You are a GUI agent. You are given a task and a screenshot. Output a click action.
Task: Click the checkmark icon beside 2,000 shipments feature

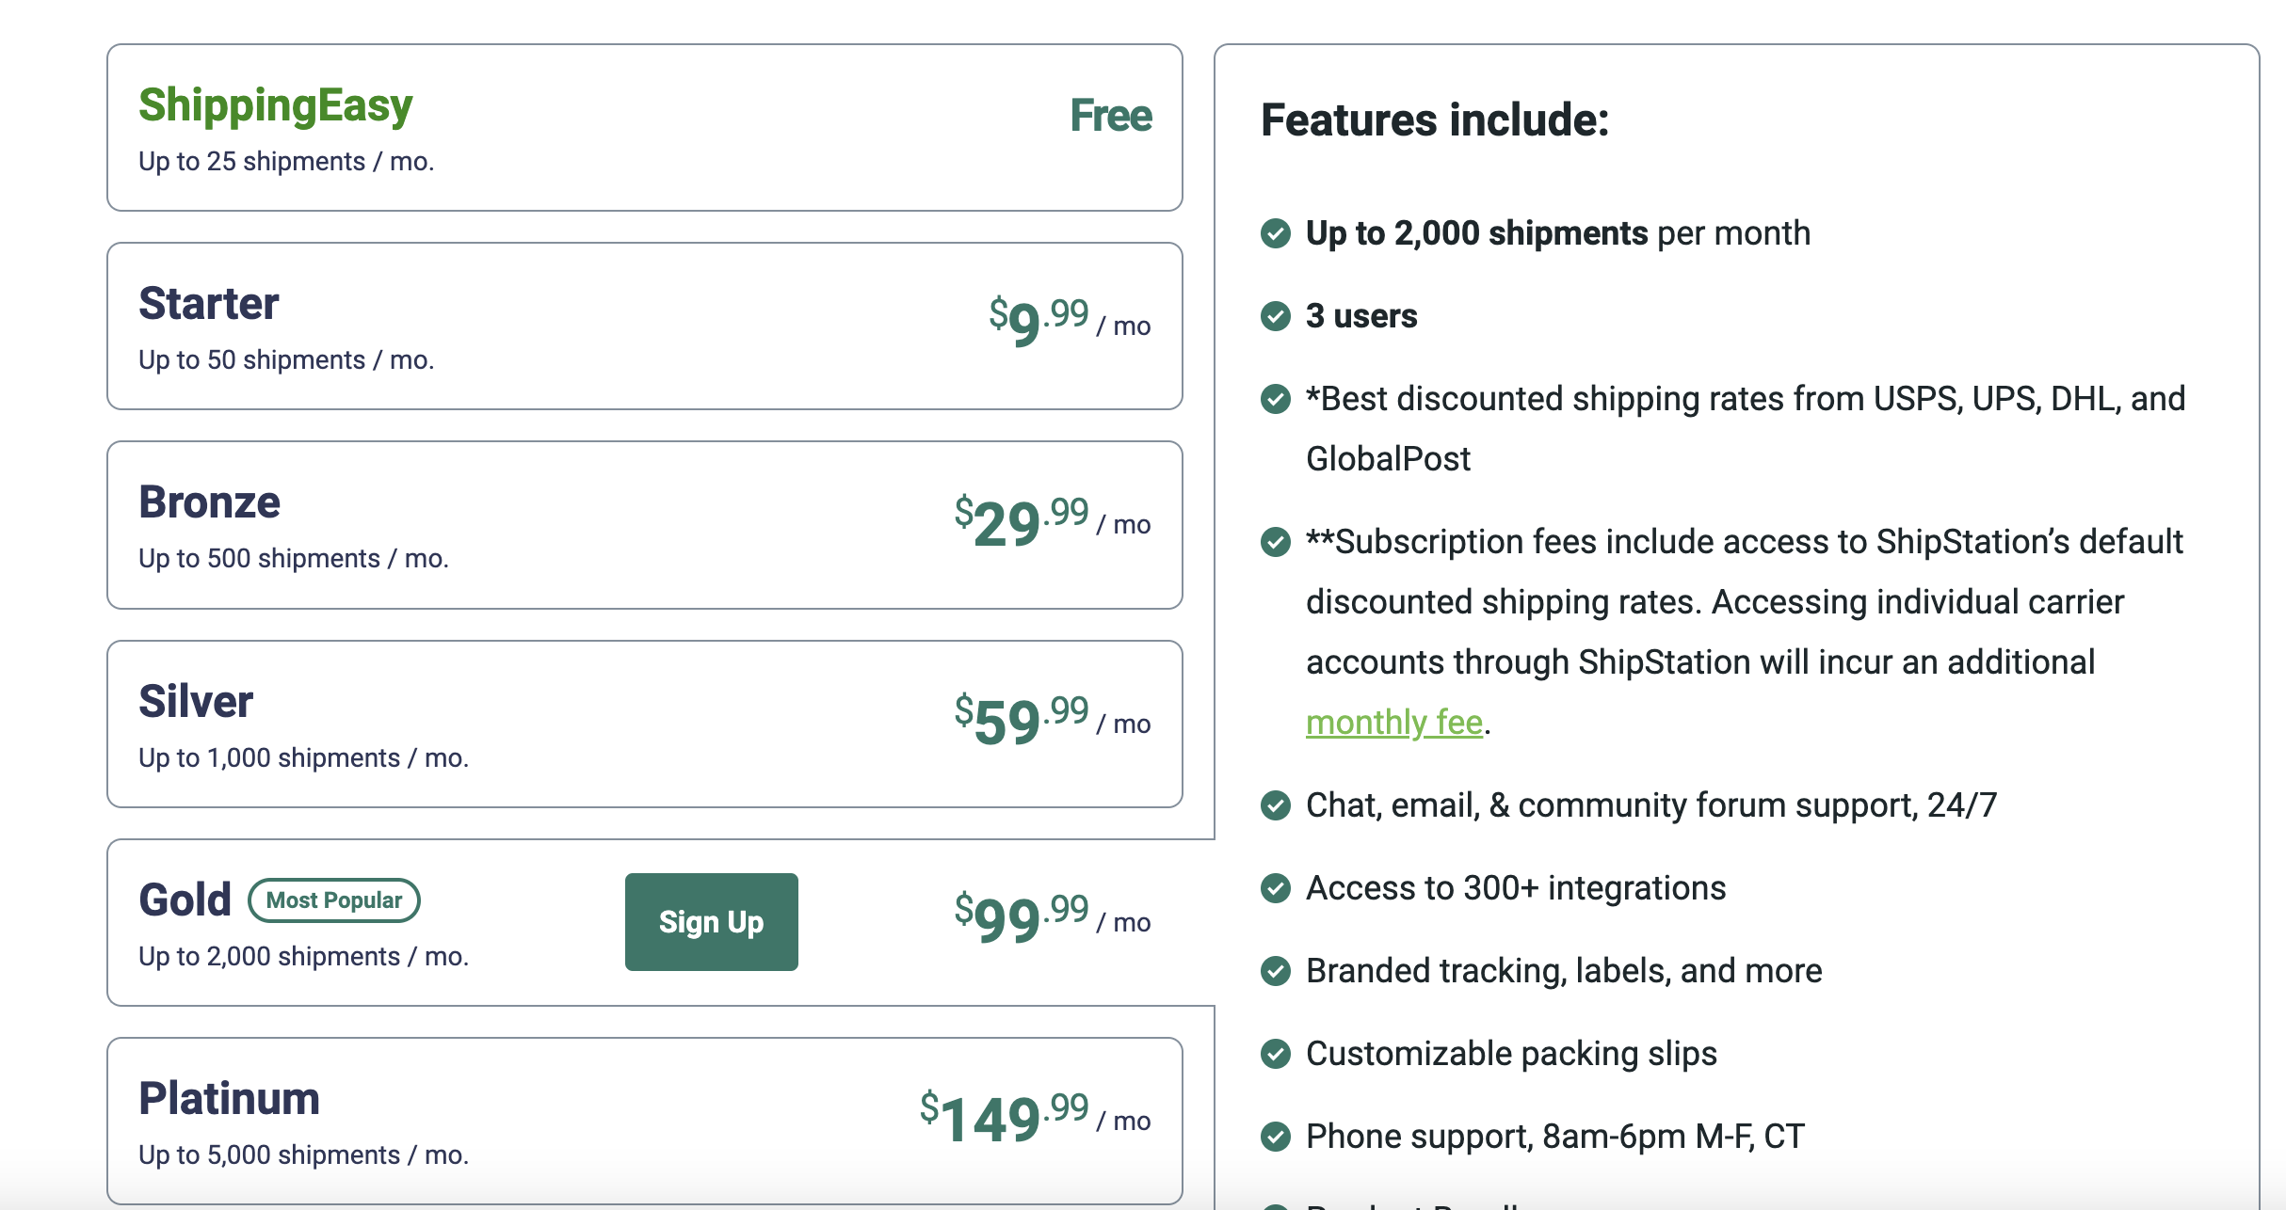1276,231
